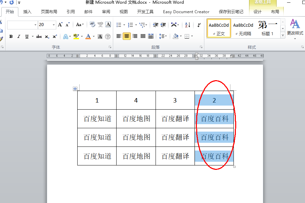Click the Text Effects icon
The height and width of the screenshot is (203, 305).
[x=65, y=37]
